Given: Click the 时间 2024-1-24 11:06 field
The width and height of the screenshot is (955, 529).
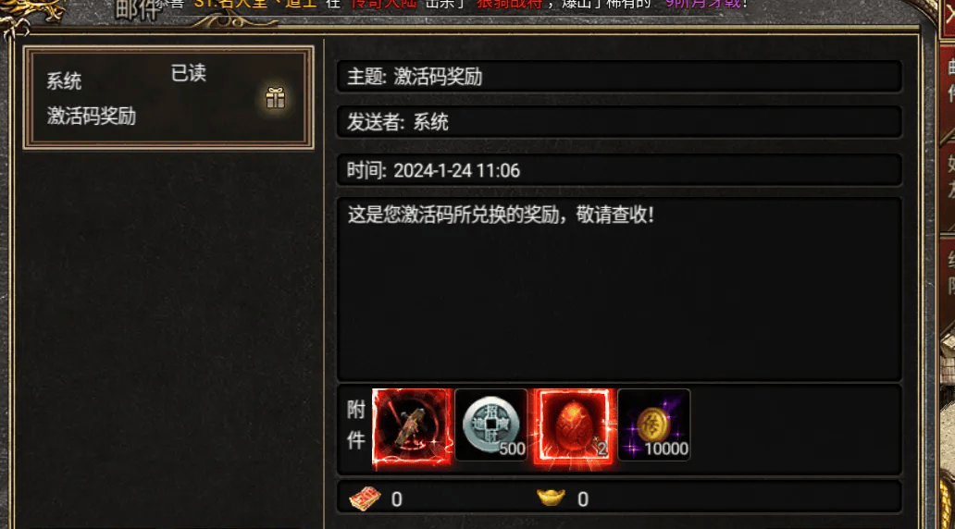Looking at the screenshot, I should pos(619,170).
